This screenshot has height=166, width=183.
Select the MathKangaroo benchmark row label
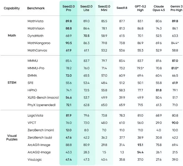pyautogui.click(x=38, y=43)
